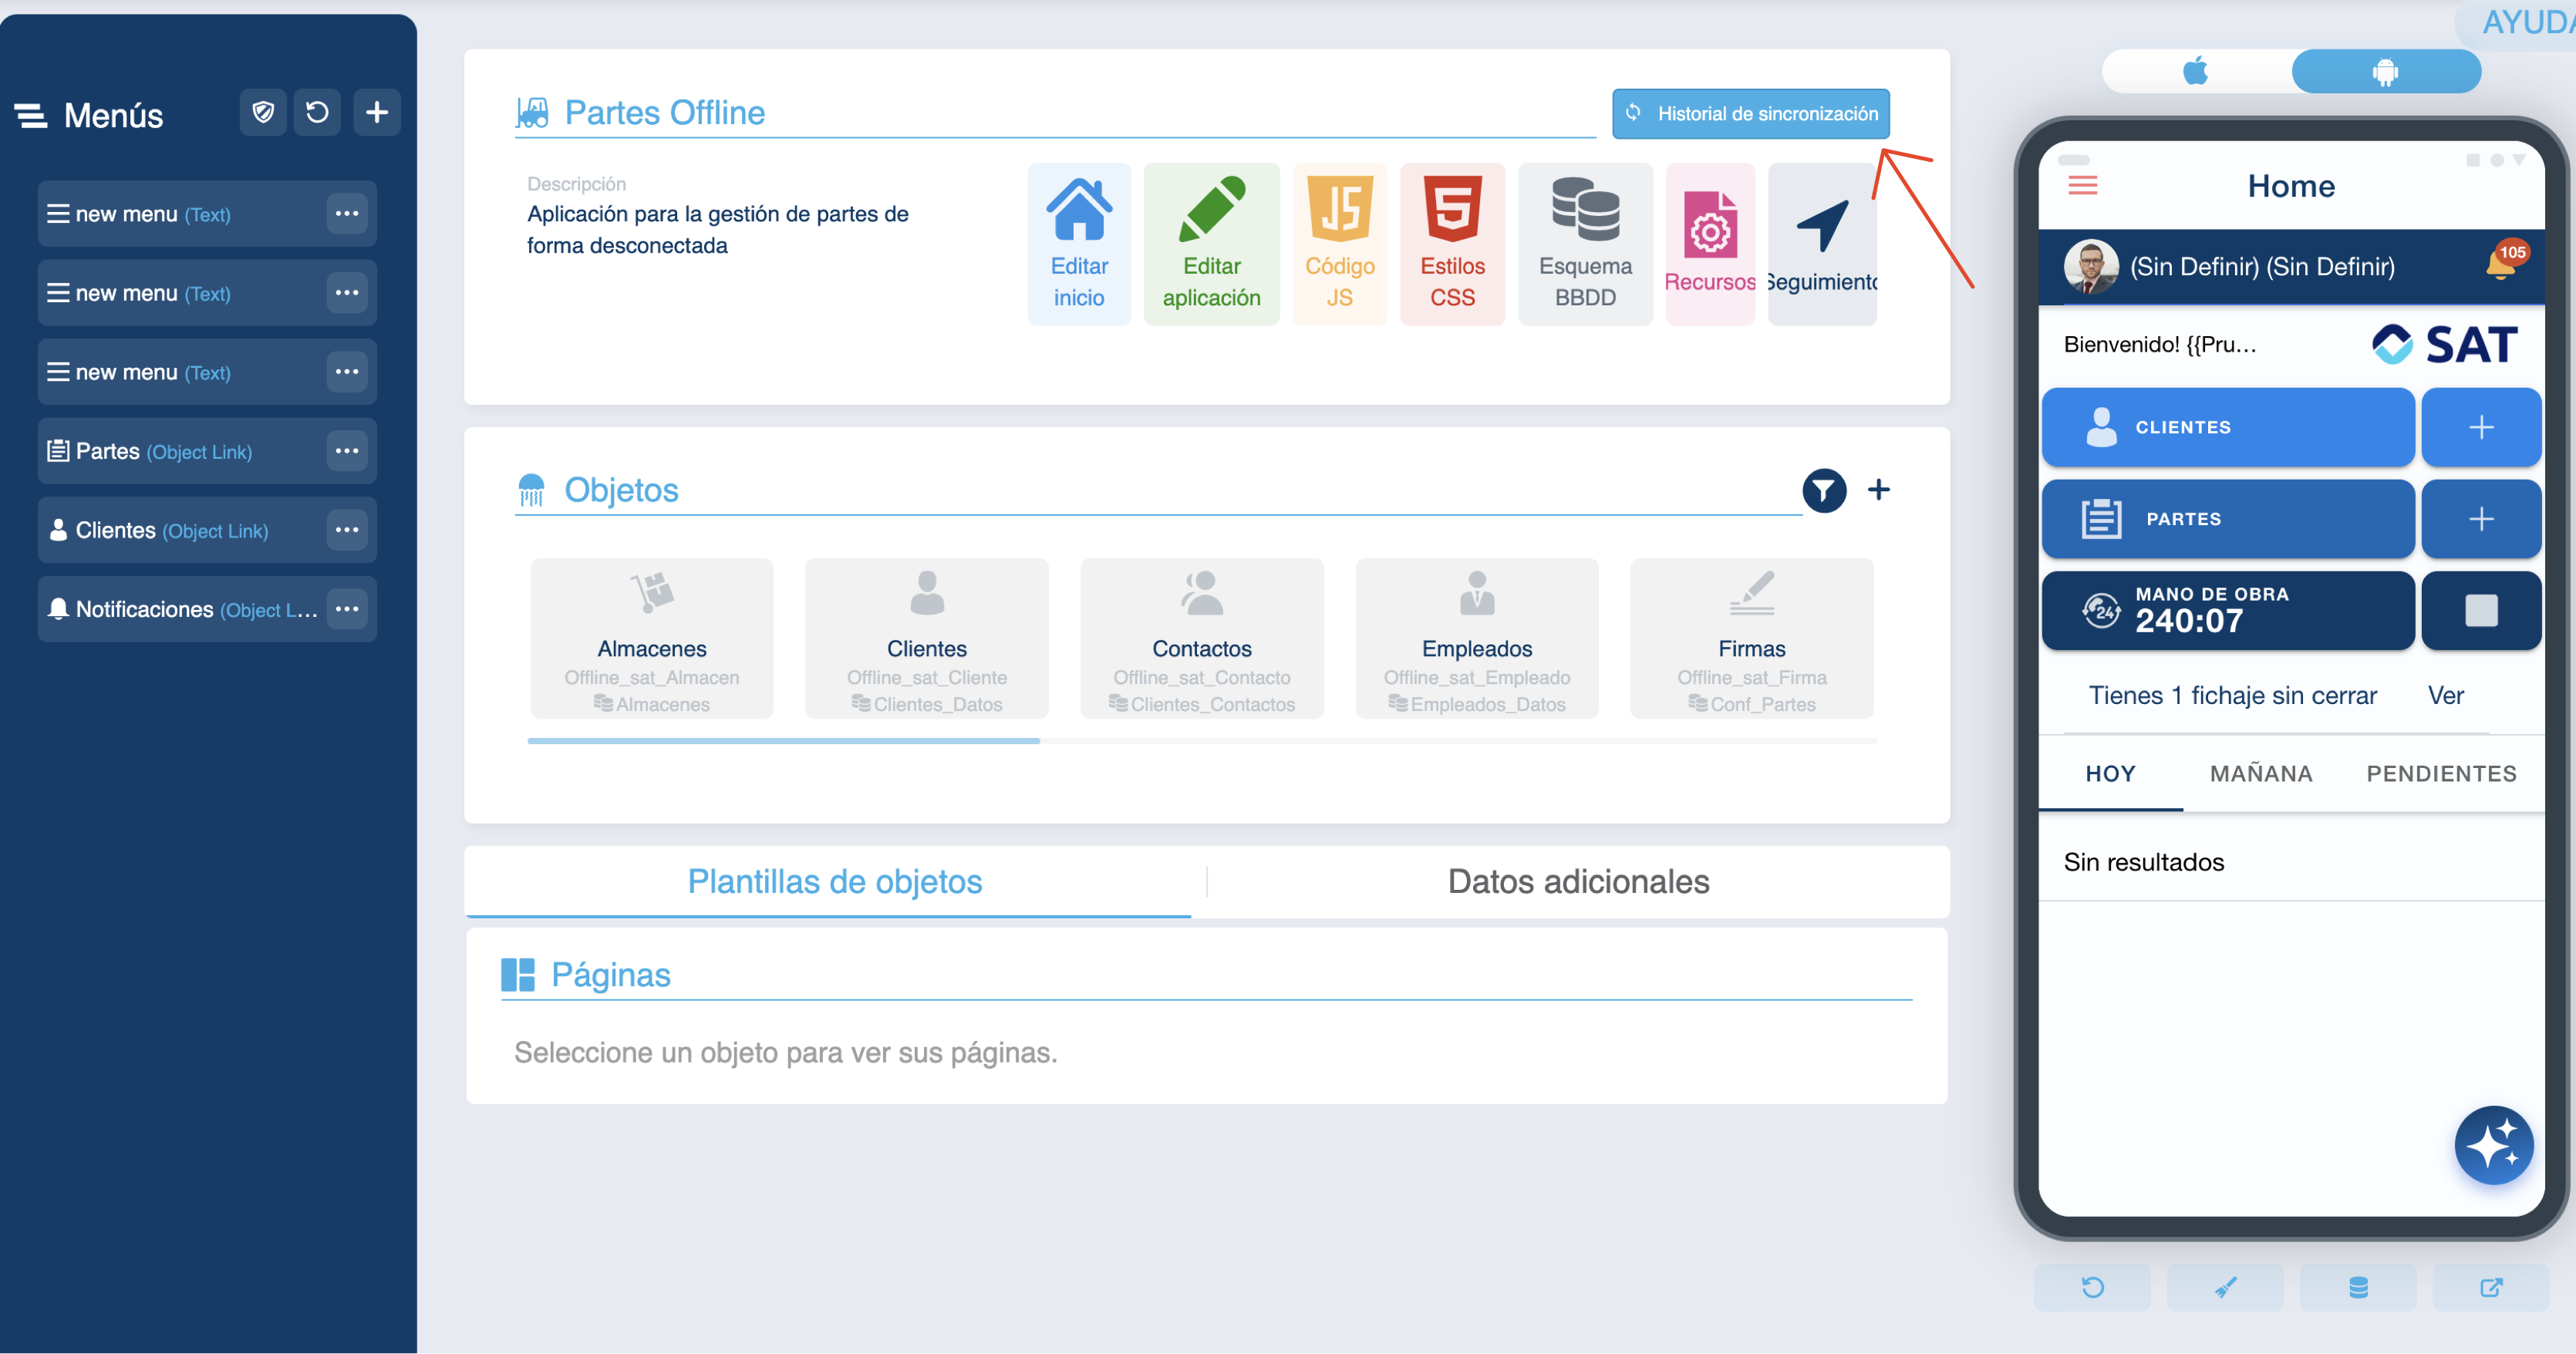
Task: Switch preview to Android
Action: pos(2385,71)
